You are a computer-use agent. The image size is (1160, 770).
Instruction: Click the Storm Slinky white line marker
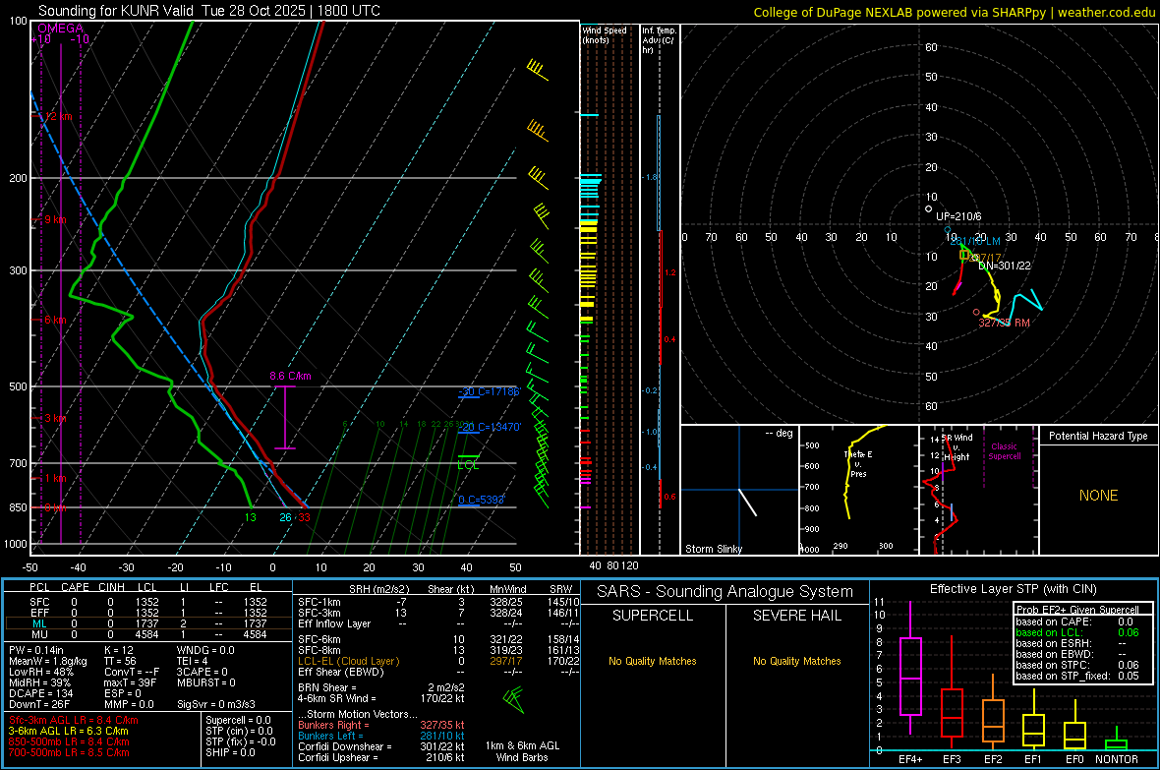[748, 502]
